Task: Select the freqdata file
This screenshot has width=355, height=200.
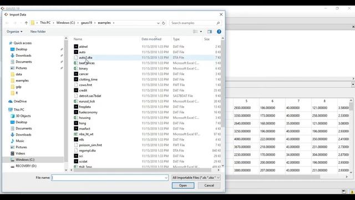Action: [85, 107]
